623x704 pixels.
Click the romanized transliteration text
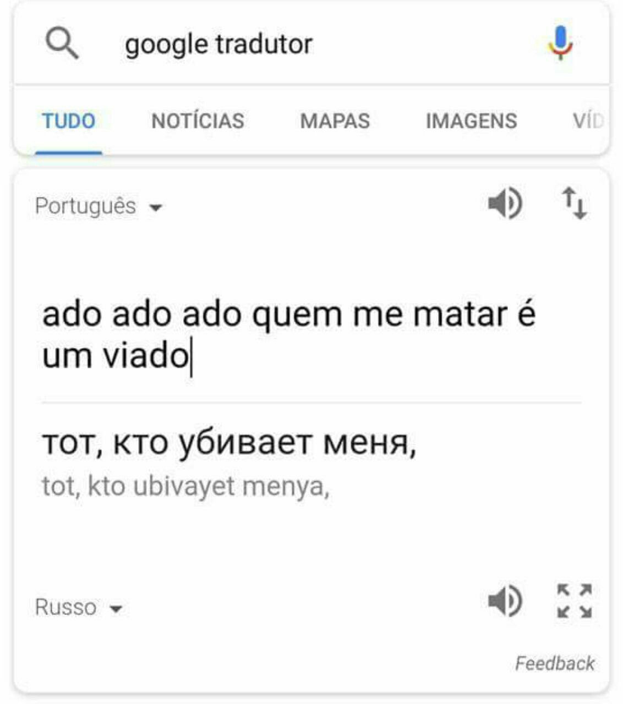pyautogui.click(x=186, y=487)
